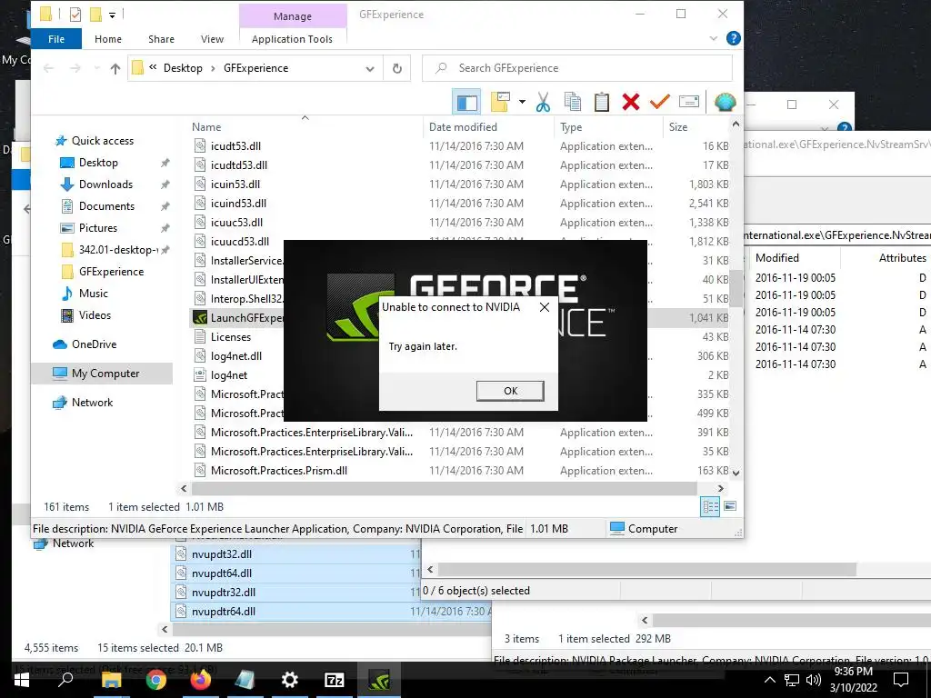Open Documents in navigation pane
The height and width of the screenshot is (698, 931).
point(107,206)
